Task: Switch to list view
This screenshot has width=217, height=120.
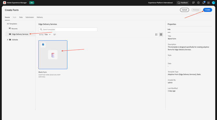Action: tap(156, 35)
